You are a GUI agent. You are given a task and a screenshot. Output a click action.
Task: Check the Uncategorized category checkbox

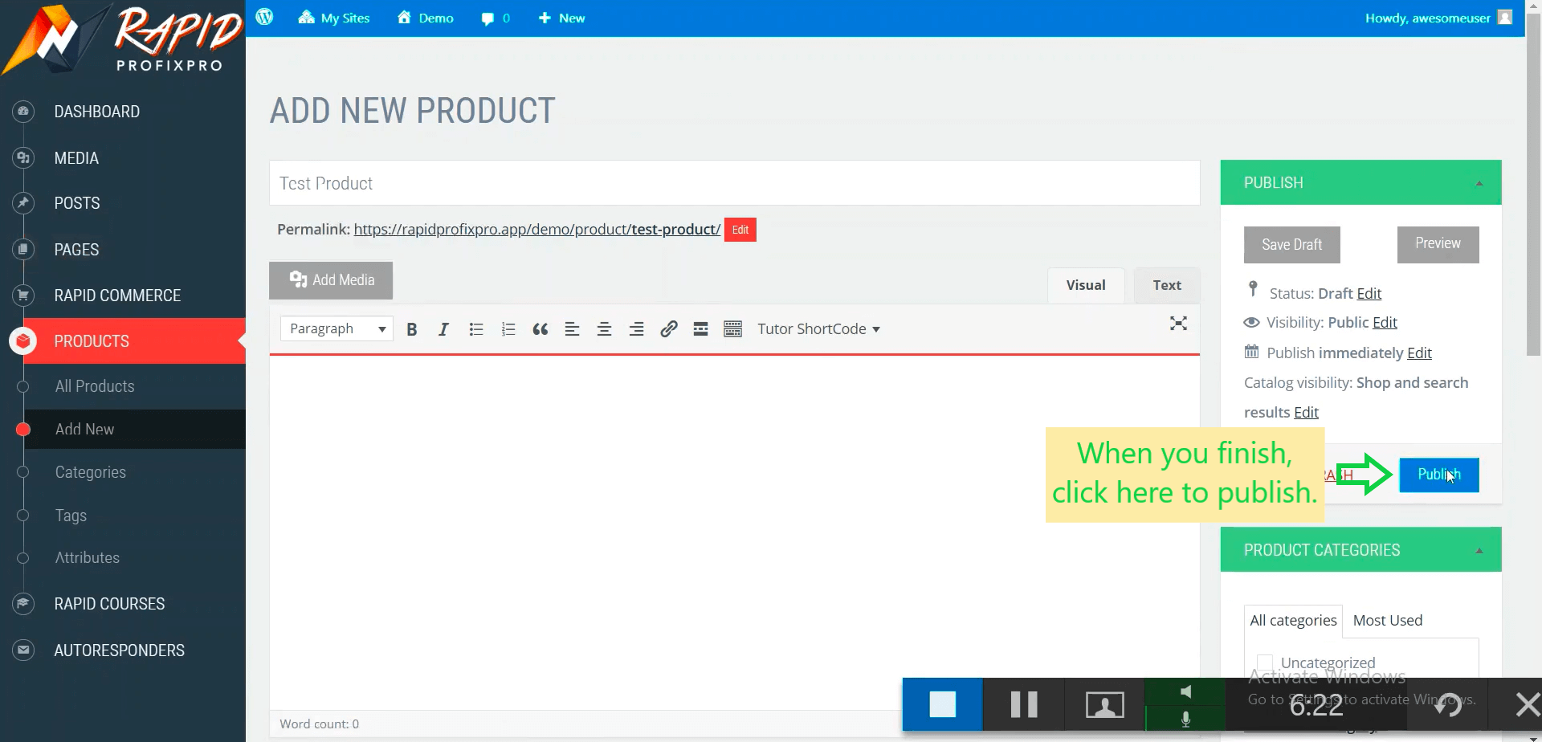(1264, 663)
